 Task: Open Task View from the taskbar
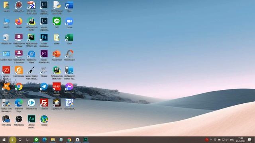coord(28,139)
